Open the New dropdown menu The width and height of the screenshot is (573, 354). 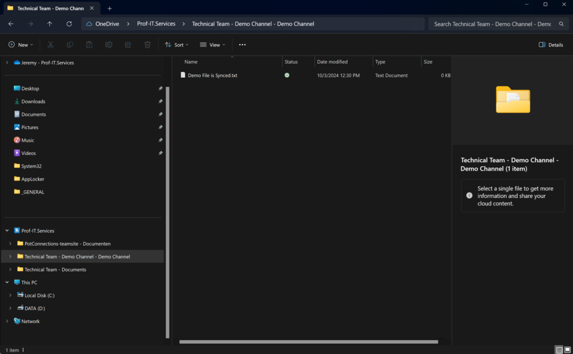click(x=21, y=45)
